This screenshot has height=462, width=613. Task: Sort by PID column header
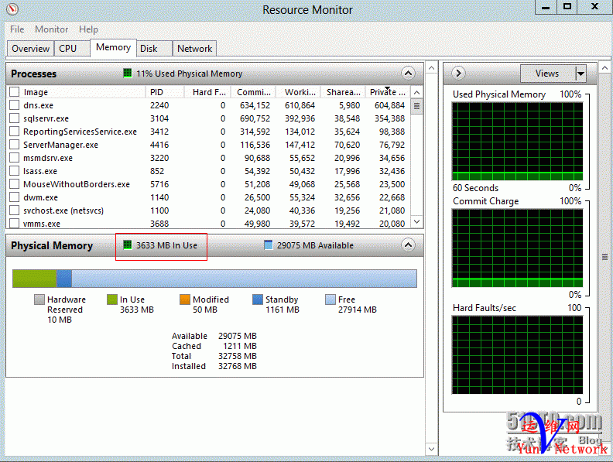(165, 92)
